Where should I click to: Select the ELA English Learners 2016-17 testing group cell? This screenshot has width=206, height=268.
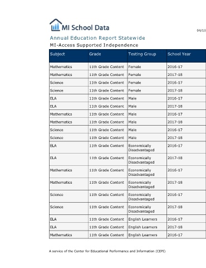click(147, 219)
